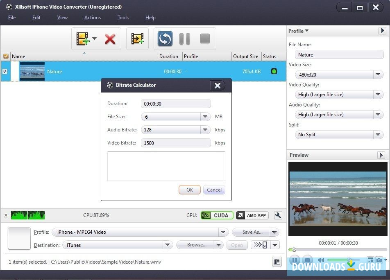
Task: Start conversion with the blue Convert icon
Action: click(165, 39)
